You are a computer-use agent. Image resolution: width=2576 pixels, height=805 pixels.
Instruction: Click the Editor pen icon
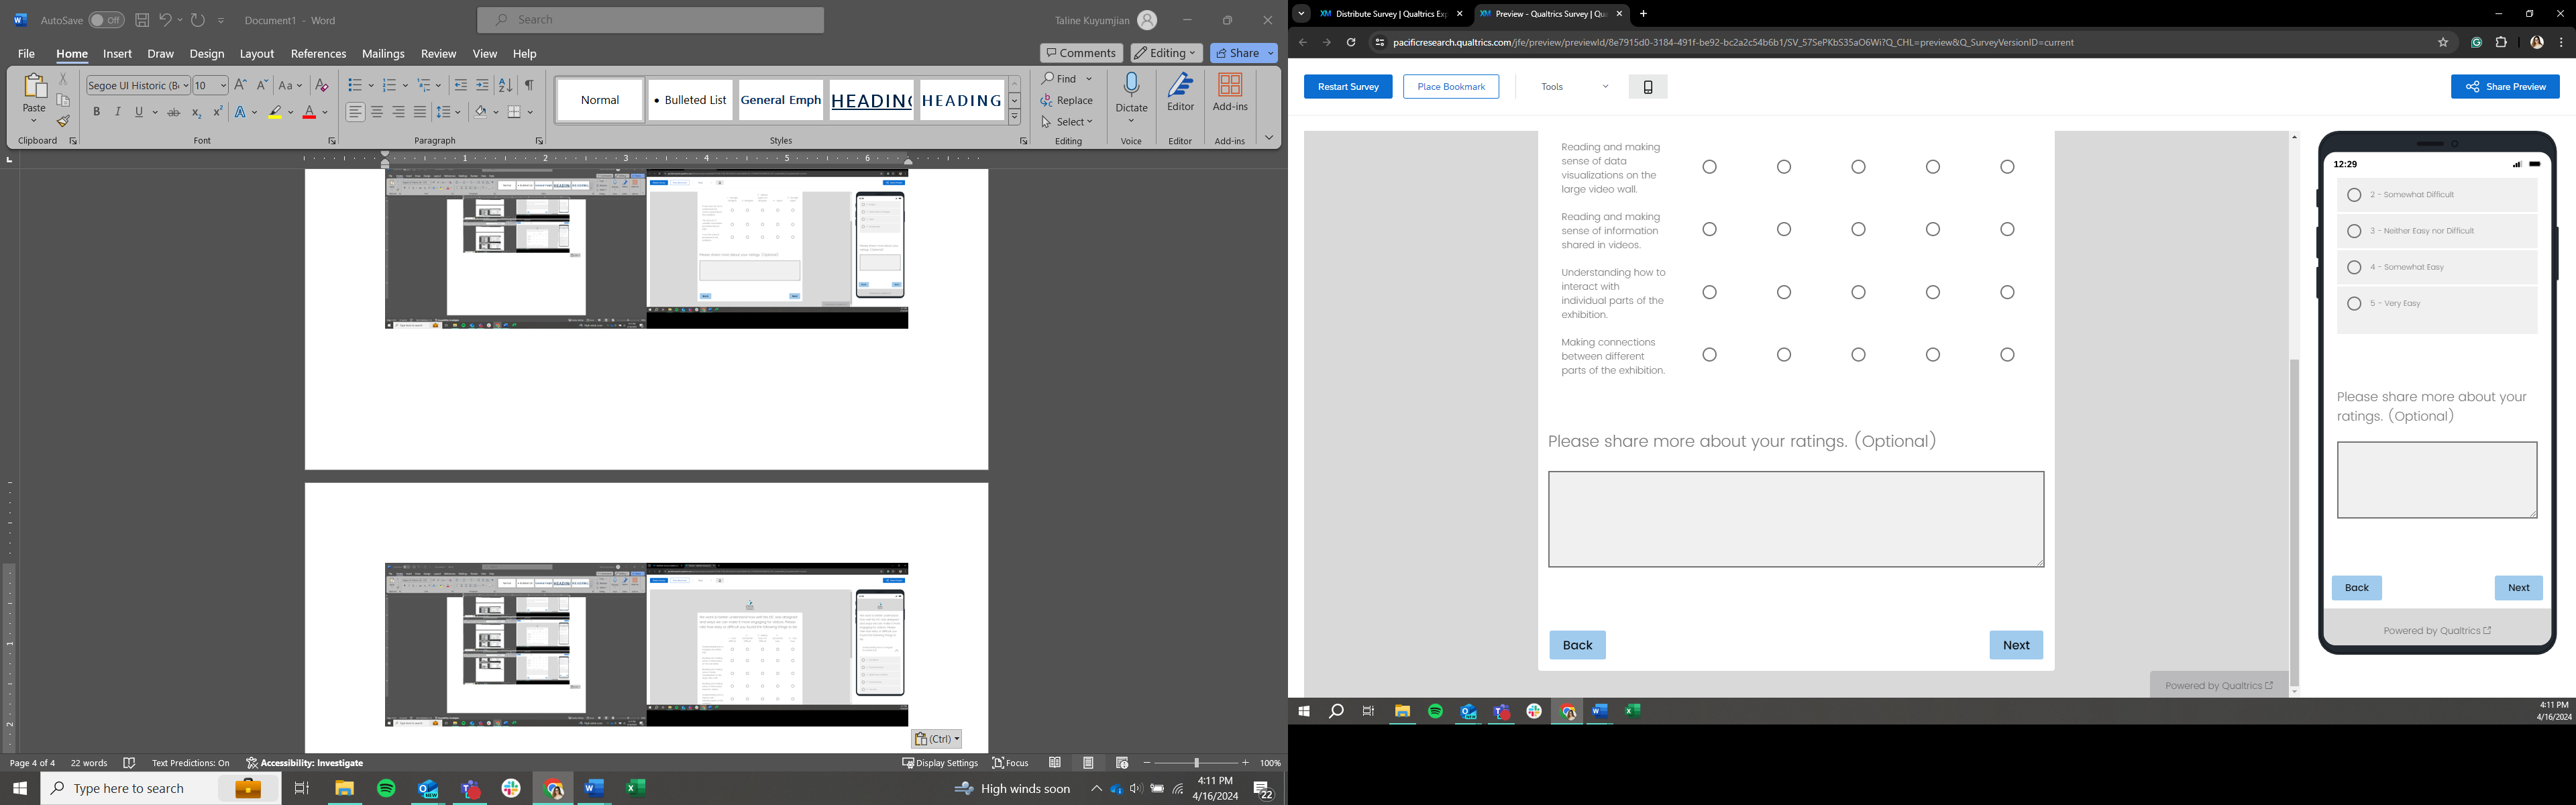1180,89
